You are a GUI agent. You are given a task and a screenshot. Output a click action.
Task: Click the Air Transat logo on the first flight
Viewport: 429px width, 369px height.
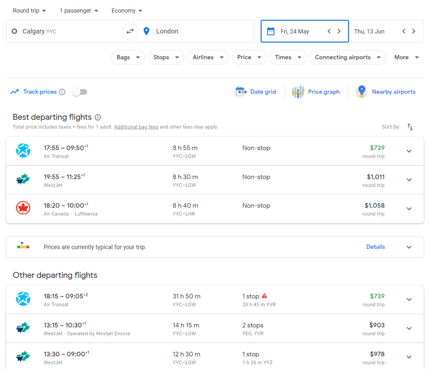click(23, 150)
